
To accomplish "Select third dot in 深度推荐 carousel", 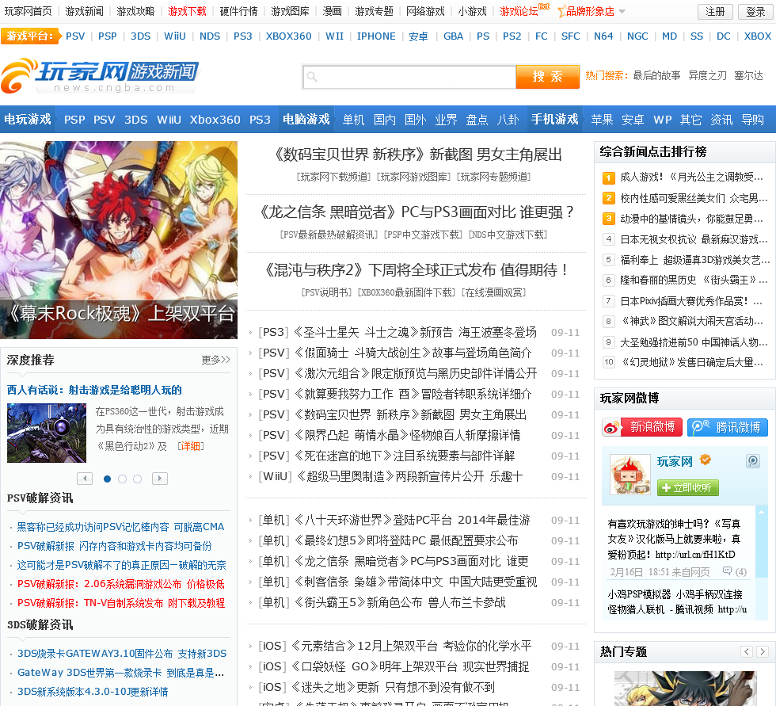I will [x=138, y=479].
